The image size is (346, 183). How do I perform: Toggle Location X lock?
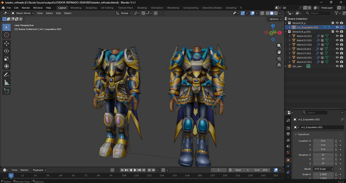tap(336, 141)
